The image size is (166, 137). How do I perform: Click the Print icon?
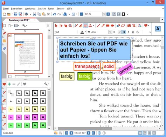click(26, 14)
